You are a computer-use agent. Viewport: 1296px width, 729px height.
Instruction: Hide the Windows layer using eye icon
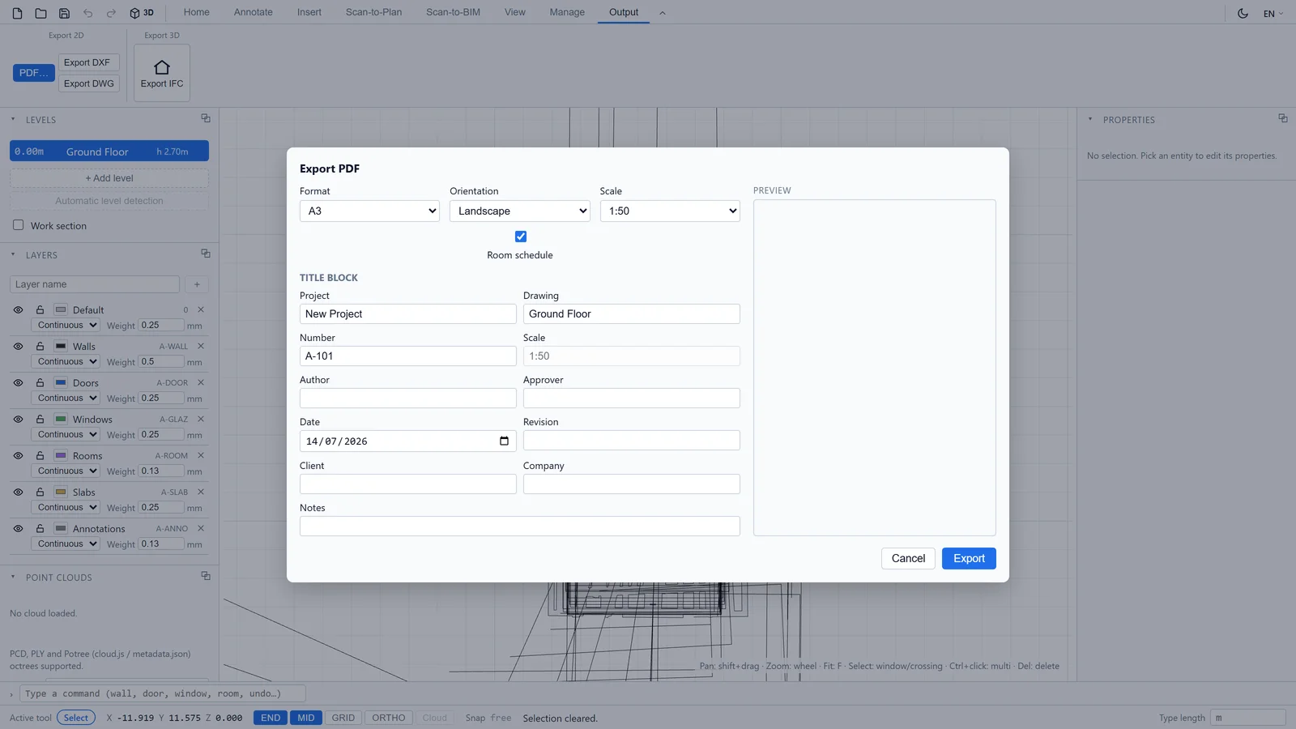pyautogui.click(x=18, y=419)
